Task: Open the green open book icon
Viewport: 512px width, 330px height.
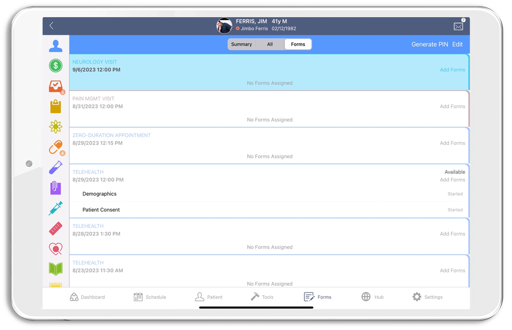Action: pos(56,269)
